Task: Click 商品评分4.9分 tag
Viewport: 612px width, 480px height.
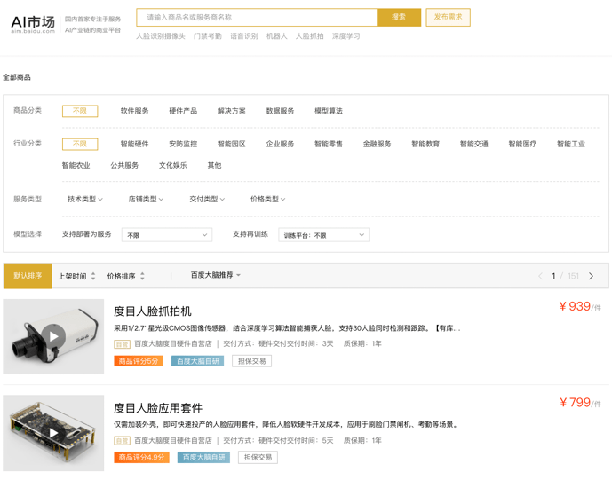Action: pyautogui.click(x=142, y=458)
